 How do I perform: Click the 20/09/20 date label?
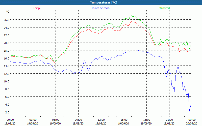(x=192, y=123)
